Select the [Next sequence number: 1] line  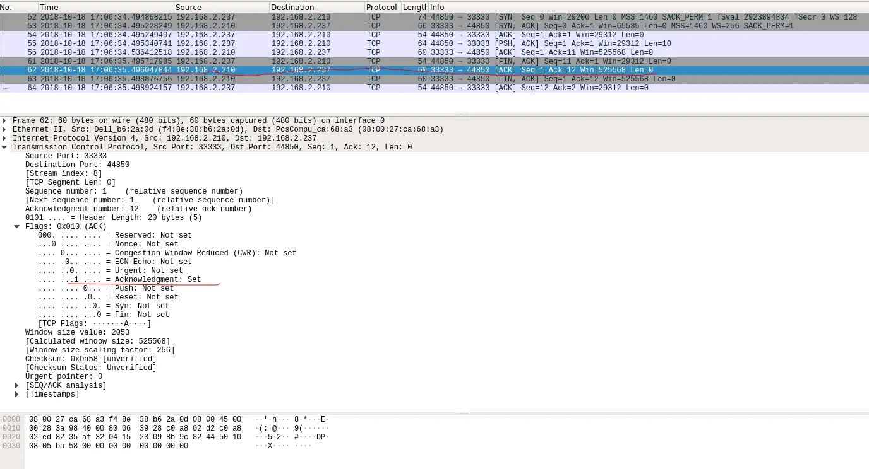[x=150, y=200]
